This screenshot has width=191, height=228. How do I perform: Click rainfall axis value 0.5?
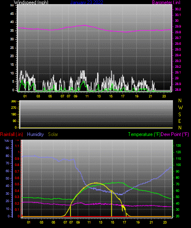tap(17, 184)
